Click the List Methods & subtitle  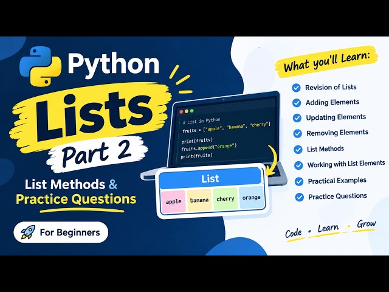point(71,184)
